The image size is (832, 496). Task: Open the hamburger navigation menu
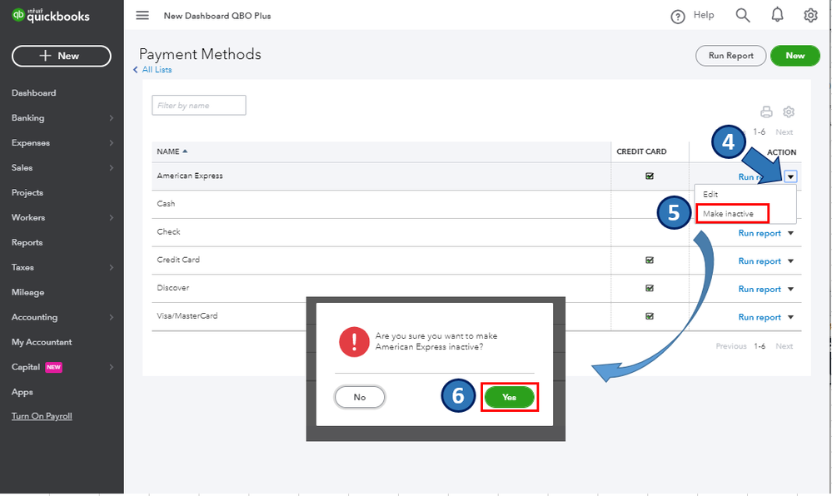[x=142, y=15]
